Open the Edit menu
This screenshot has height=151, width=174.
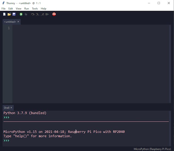coord(11,9)
